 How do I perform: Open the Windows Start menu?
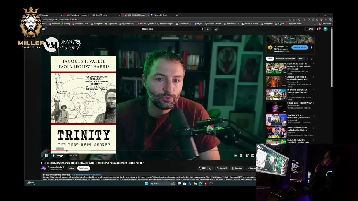coord(147,184)
